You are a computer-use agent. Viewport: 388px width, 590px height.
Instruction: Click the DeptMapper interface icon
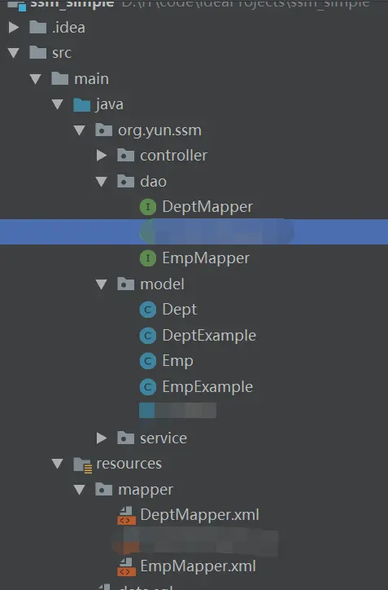tap(148, 207)
